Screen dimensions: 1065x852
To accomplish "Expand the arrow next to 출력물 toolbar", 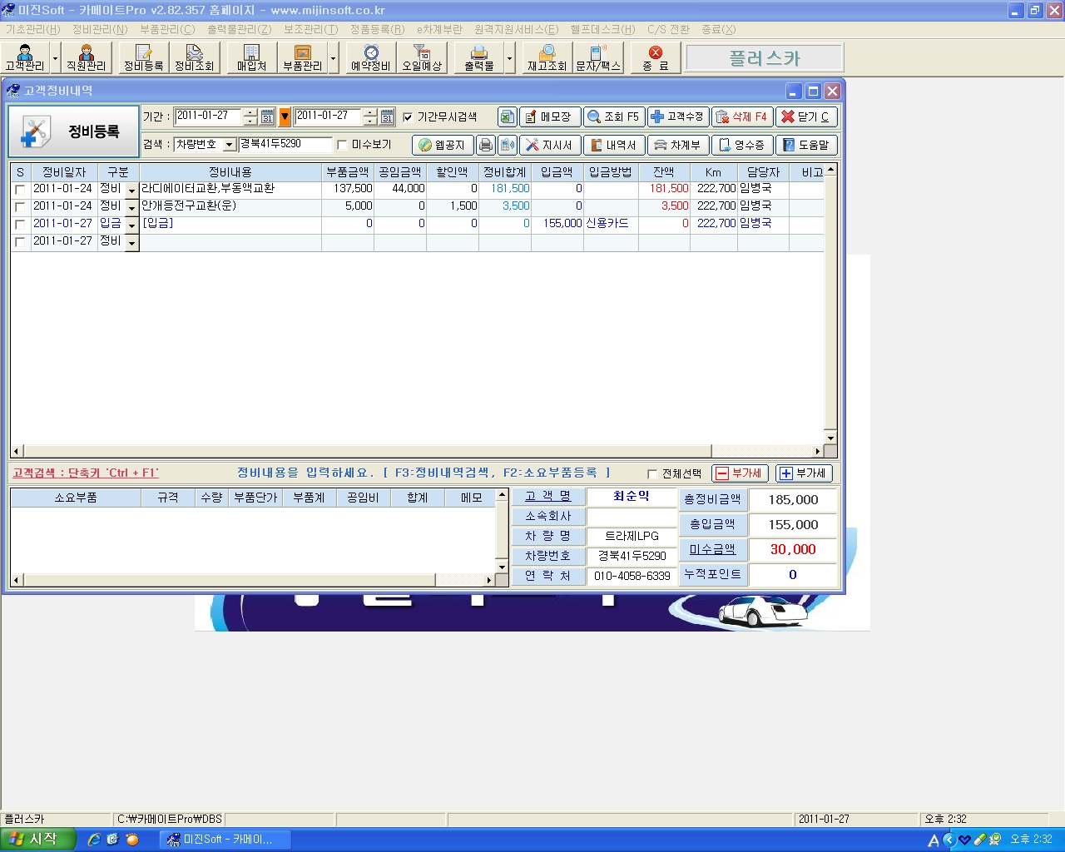I will [x=510, y=58].
